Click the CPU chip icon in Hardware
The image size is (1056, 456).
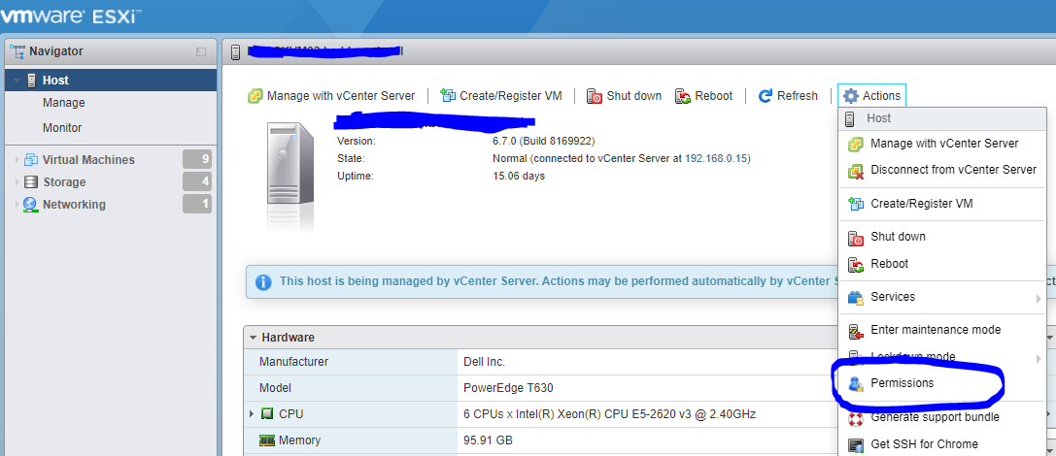267,414
